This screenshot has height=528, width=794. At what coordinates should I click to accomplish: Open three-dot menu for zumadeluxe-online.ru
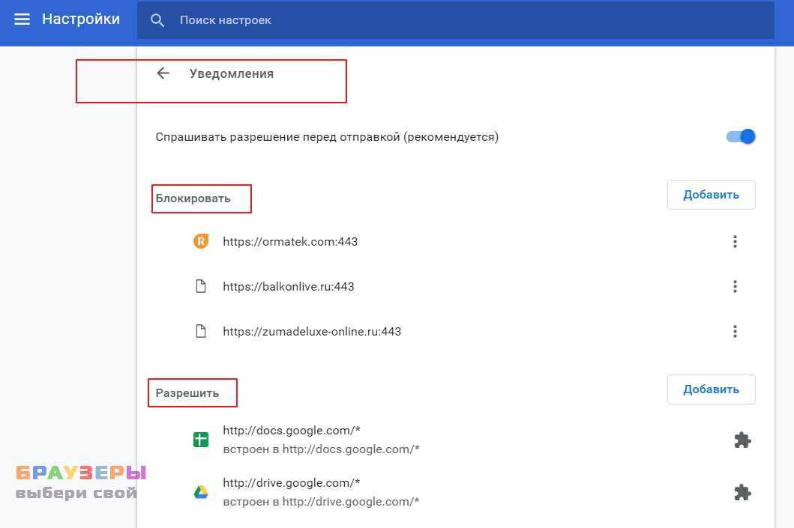[x=735, y=331]
